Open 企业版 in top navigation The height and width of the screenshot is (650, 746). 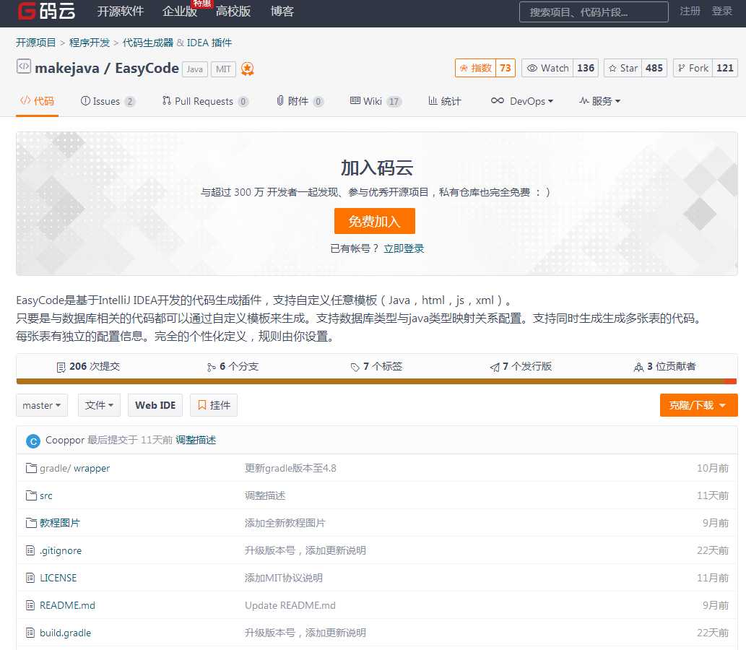click(180, 12)
